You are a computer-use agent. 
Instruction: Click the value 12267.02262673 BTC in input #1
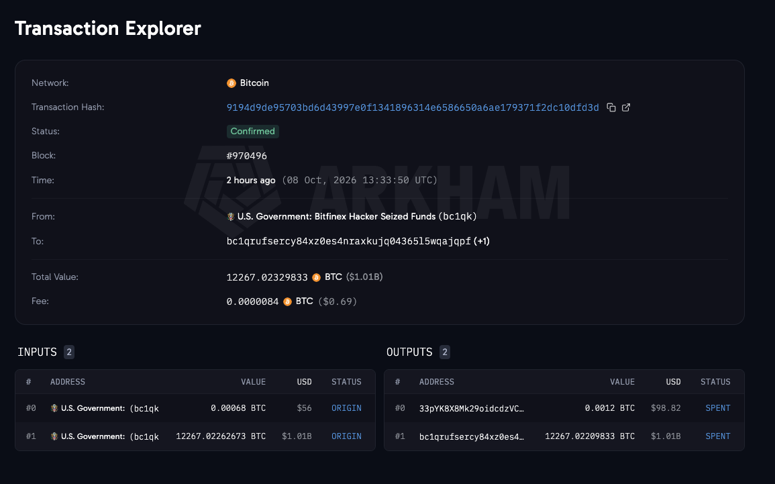221,436
